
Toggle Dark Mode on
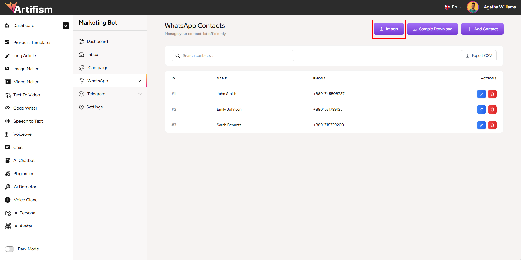(10, 249)
